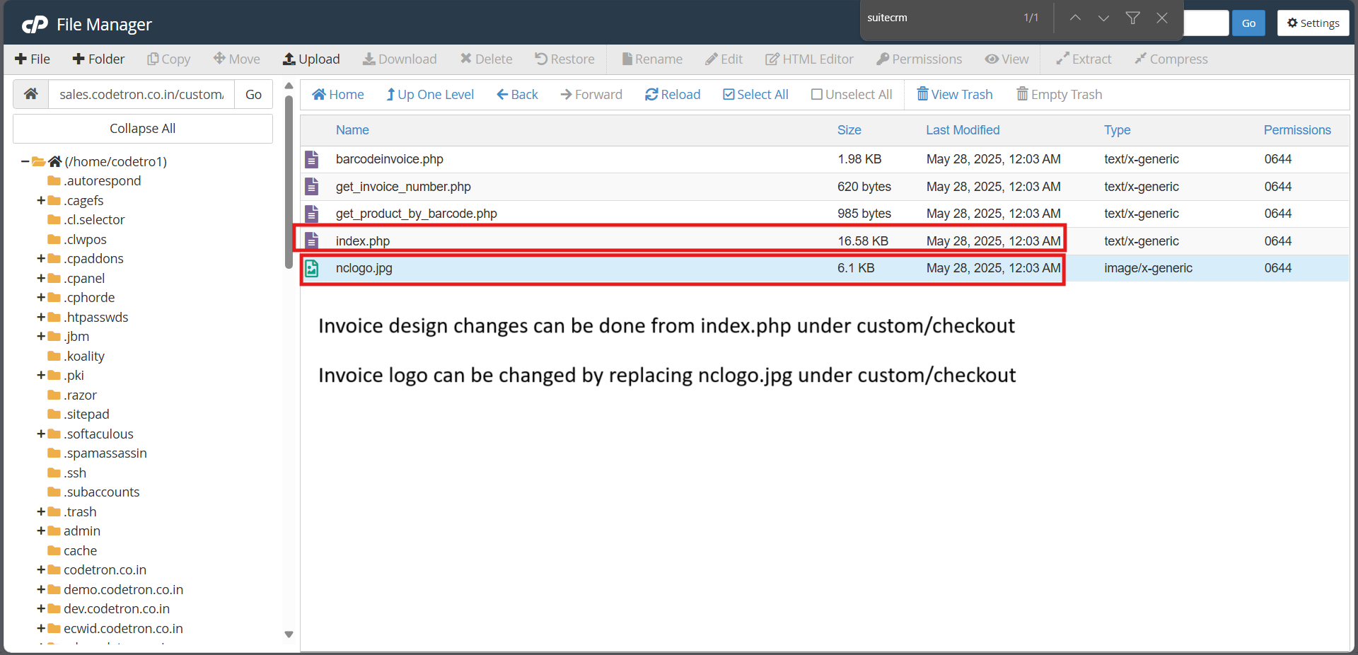Sort by Name column header
The width and height of the screenshot is (1358, 655).
[x=352, y=130]
